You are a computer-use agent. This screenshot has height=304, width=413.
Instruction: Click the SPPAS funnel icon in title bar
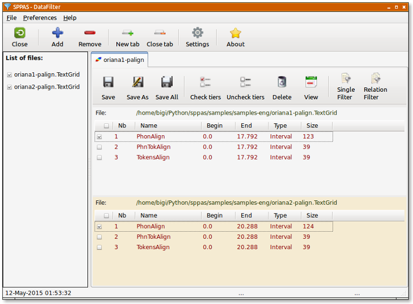click(8, 7)
